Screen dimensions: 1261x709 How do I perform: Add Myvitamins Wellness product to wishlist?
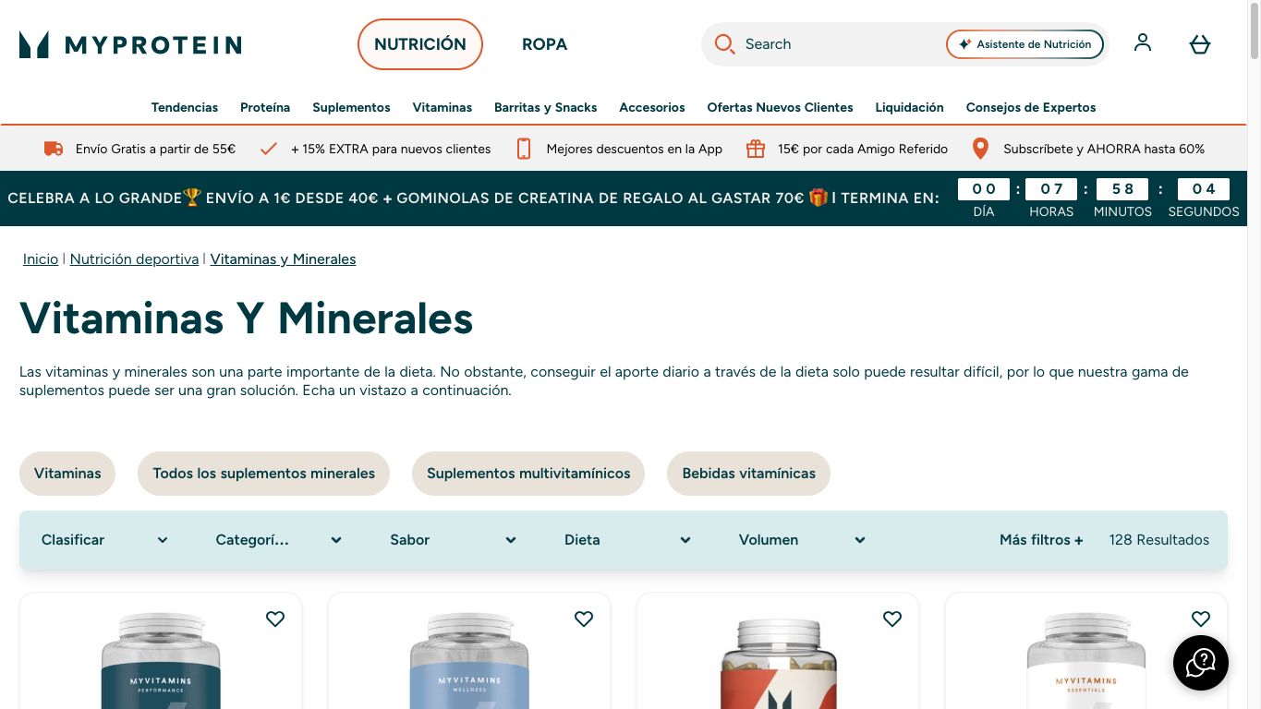(x=584, y=619)
